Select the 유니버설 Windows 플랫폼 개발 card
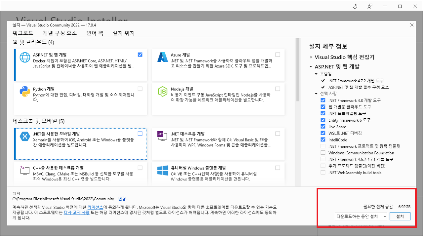423x236 pixels. pyautogui.click(x=218, y=174)
